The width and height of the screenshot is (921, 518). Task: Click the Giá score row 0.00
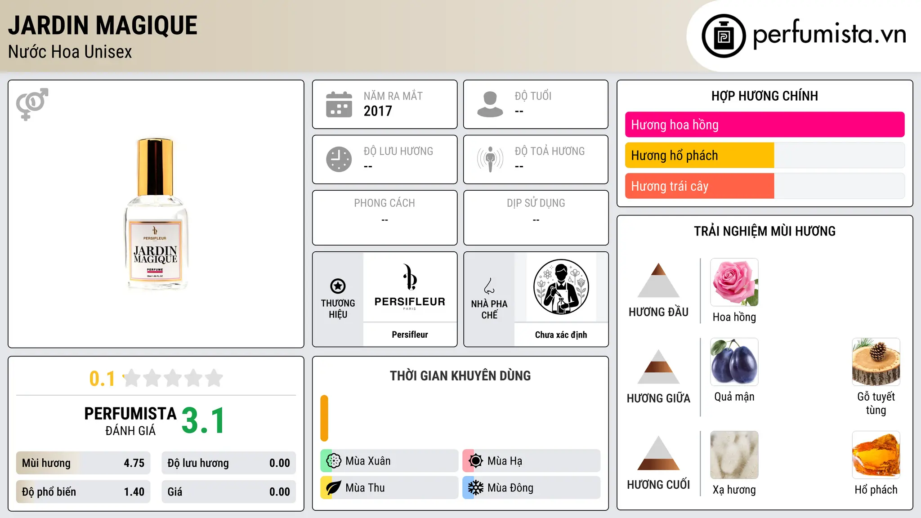[x=229, y=492]
